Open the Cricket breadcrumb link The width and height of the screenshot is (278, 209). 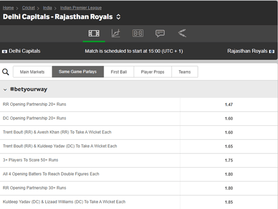[x=28, y=8]
